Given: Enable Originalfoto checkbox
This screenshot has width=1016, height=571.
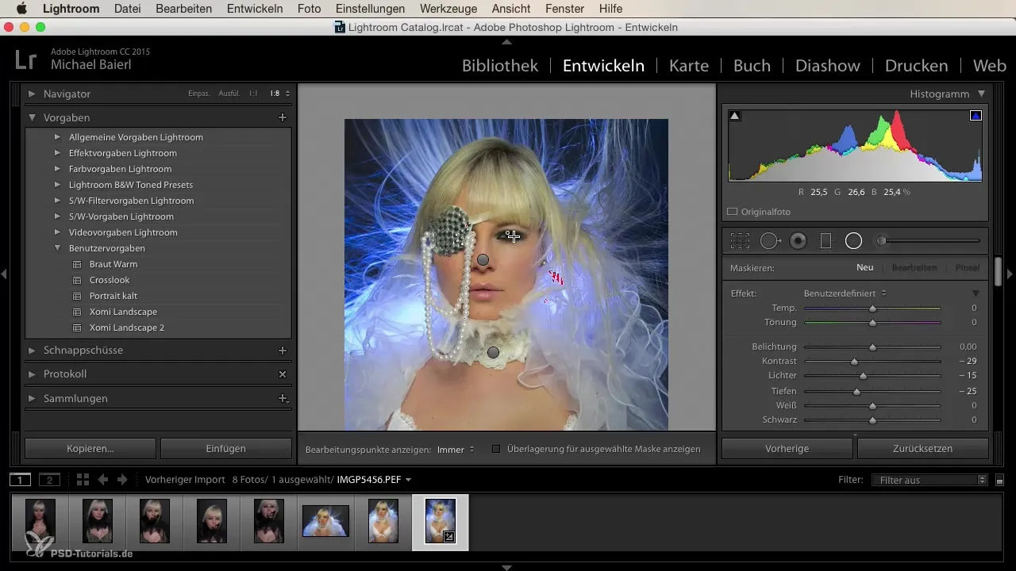Looking at the screenshot, I should 733,212.
